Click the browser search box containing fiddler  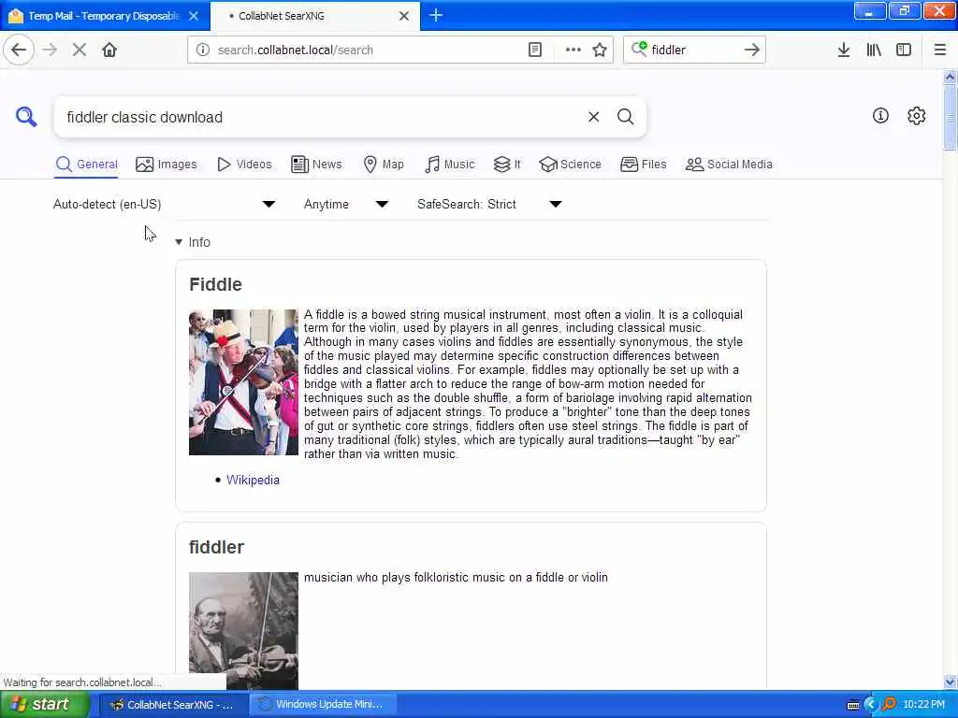coord(694,50)
